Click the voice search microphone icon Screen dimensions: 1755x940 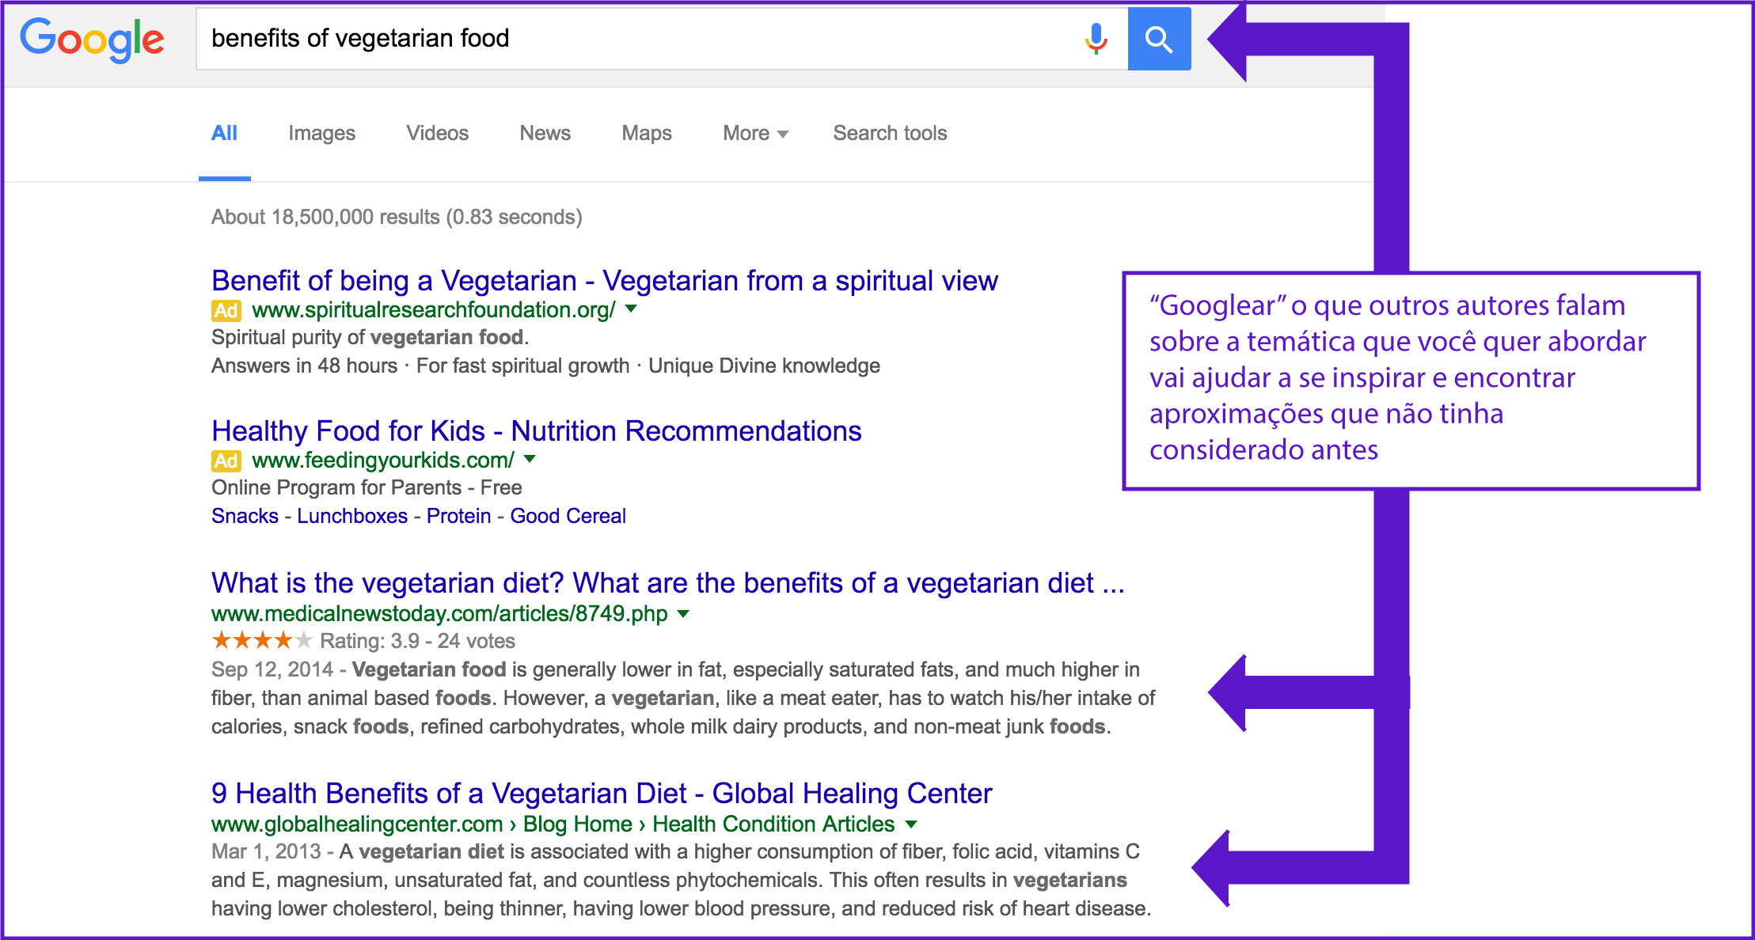pyautogui.click(x=1096, y=39)
